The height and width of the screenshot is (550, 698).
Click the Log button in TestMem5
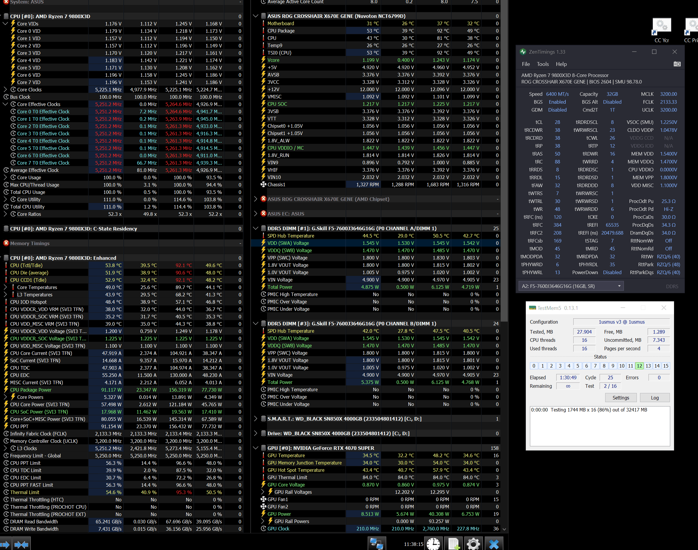655,398
